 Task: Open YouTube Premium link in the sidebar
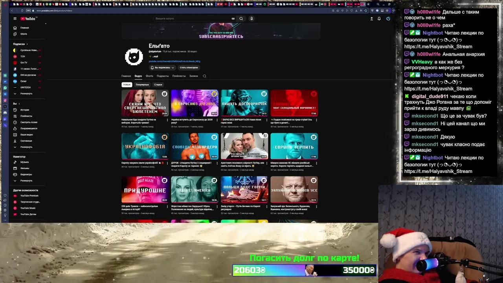[29, 196]
